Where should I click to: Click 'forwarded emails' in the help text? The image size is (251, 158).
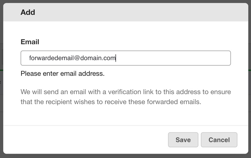(174, 102)
